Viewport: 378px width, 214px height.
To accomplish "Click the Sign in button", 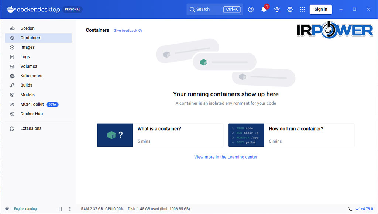I will click(x=321, y=9).
